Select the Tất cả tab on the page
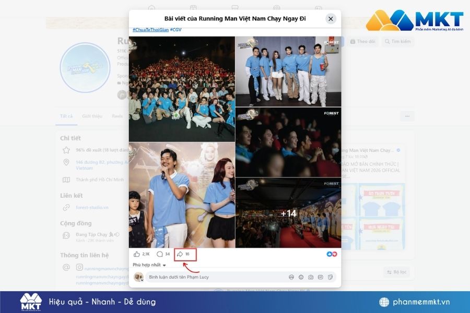The height and width of the screenshot is (313, 470). click(x=66, y=116)
